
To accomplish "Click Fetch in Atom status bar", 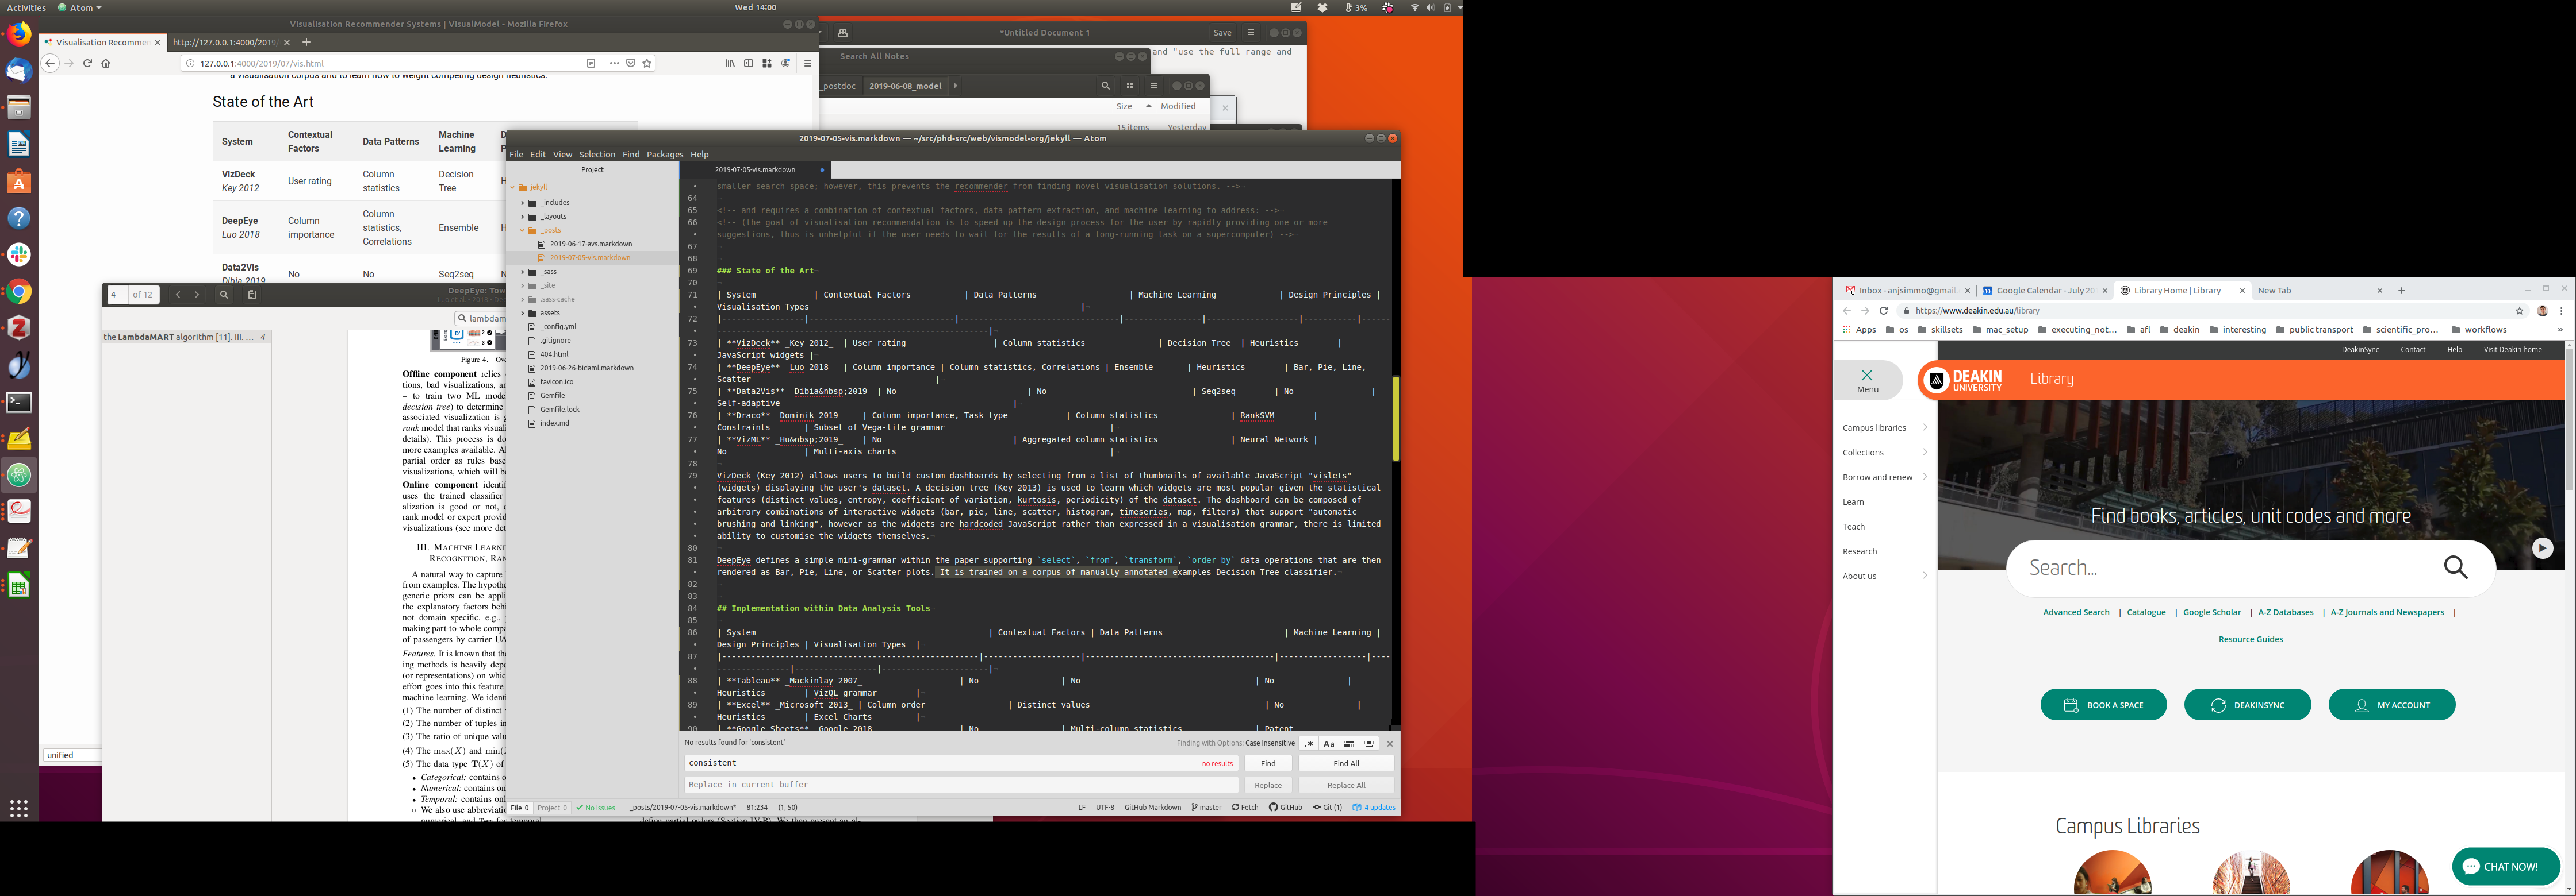I will point(1245,807).
